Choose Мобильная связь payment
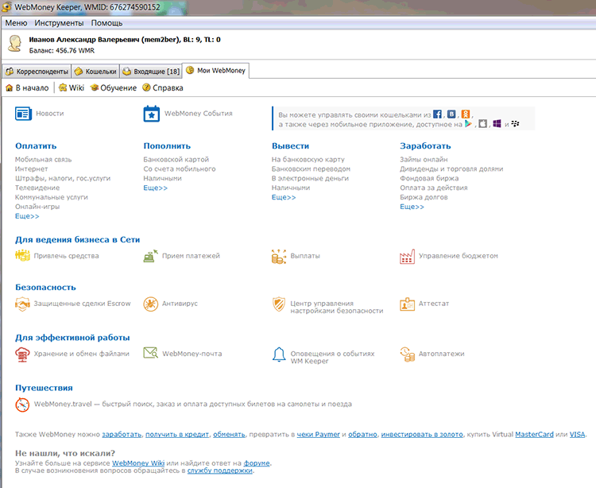The height and width of the screenshot is (488, 596). click(x=44, y=159)
